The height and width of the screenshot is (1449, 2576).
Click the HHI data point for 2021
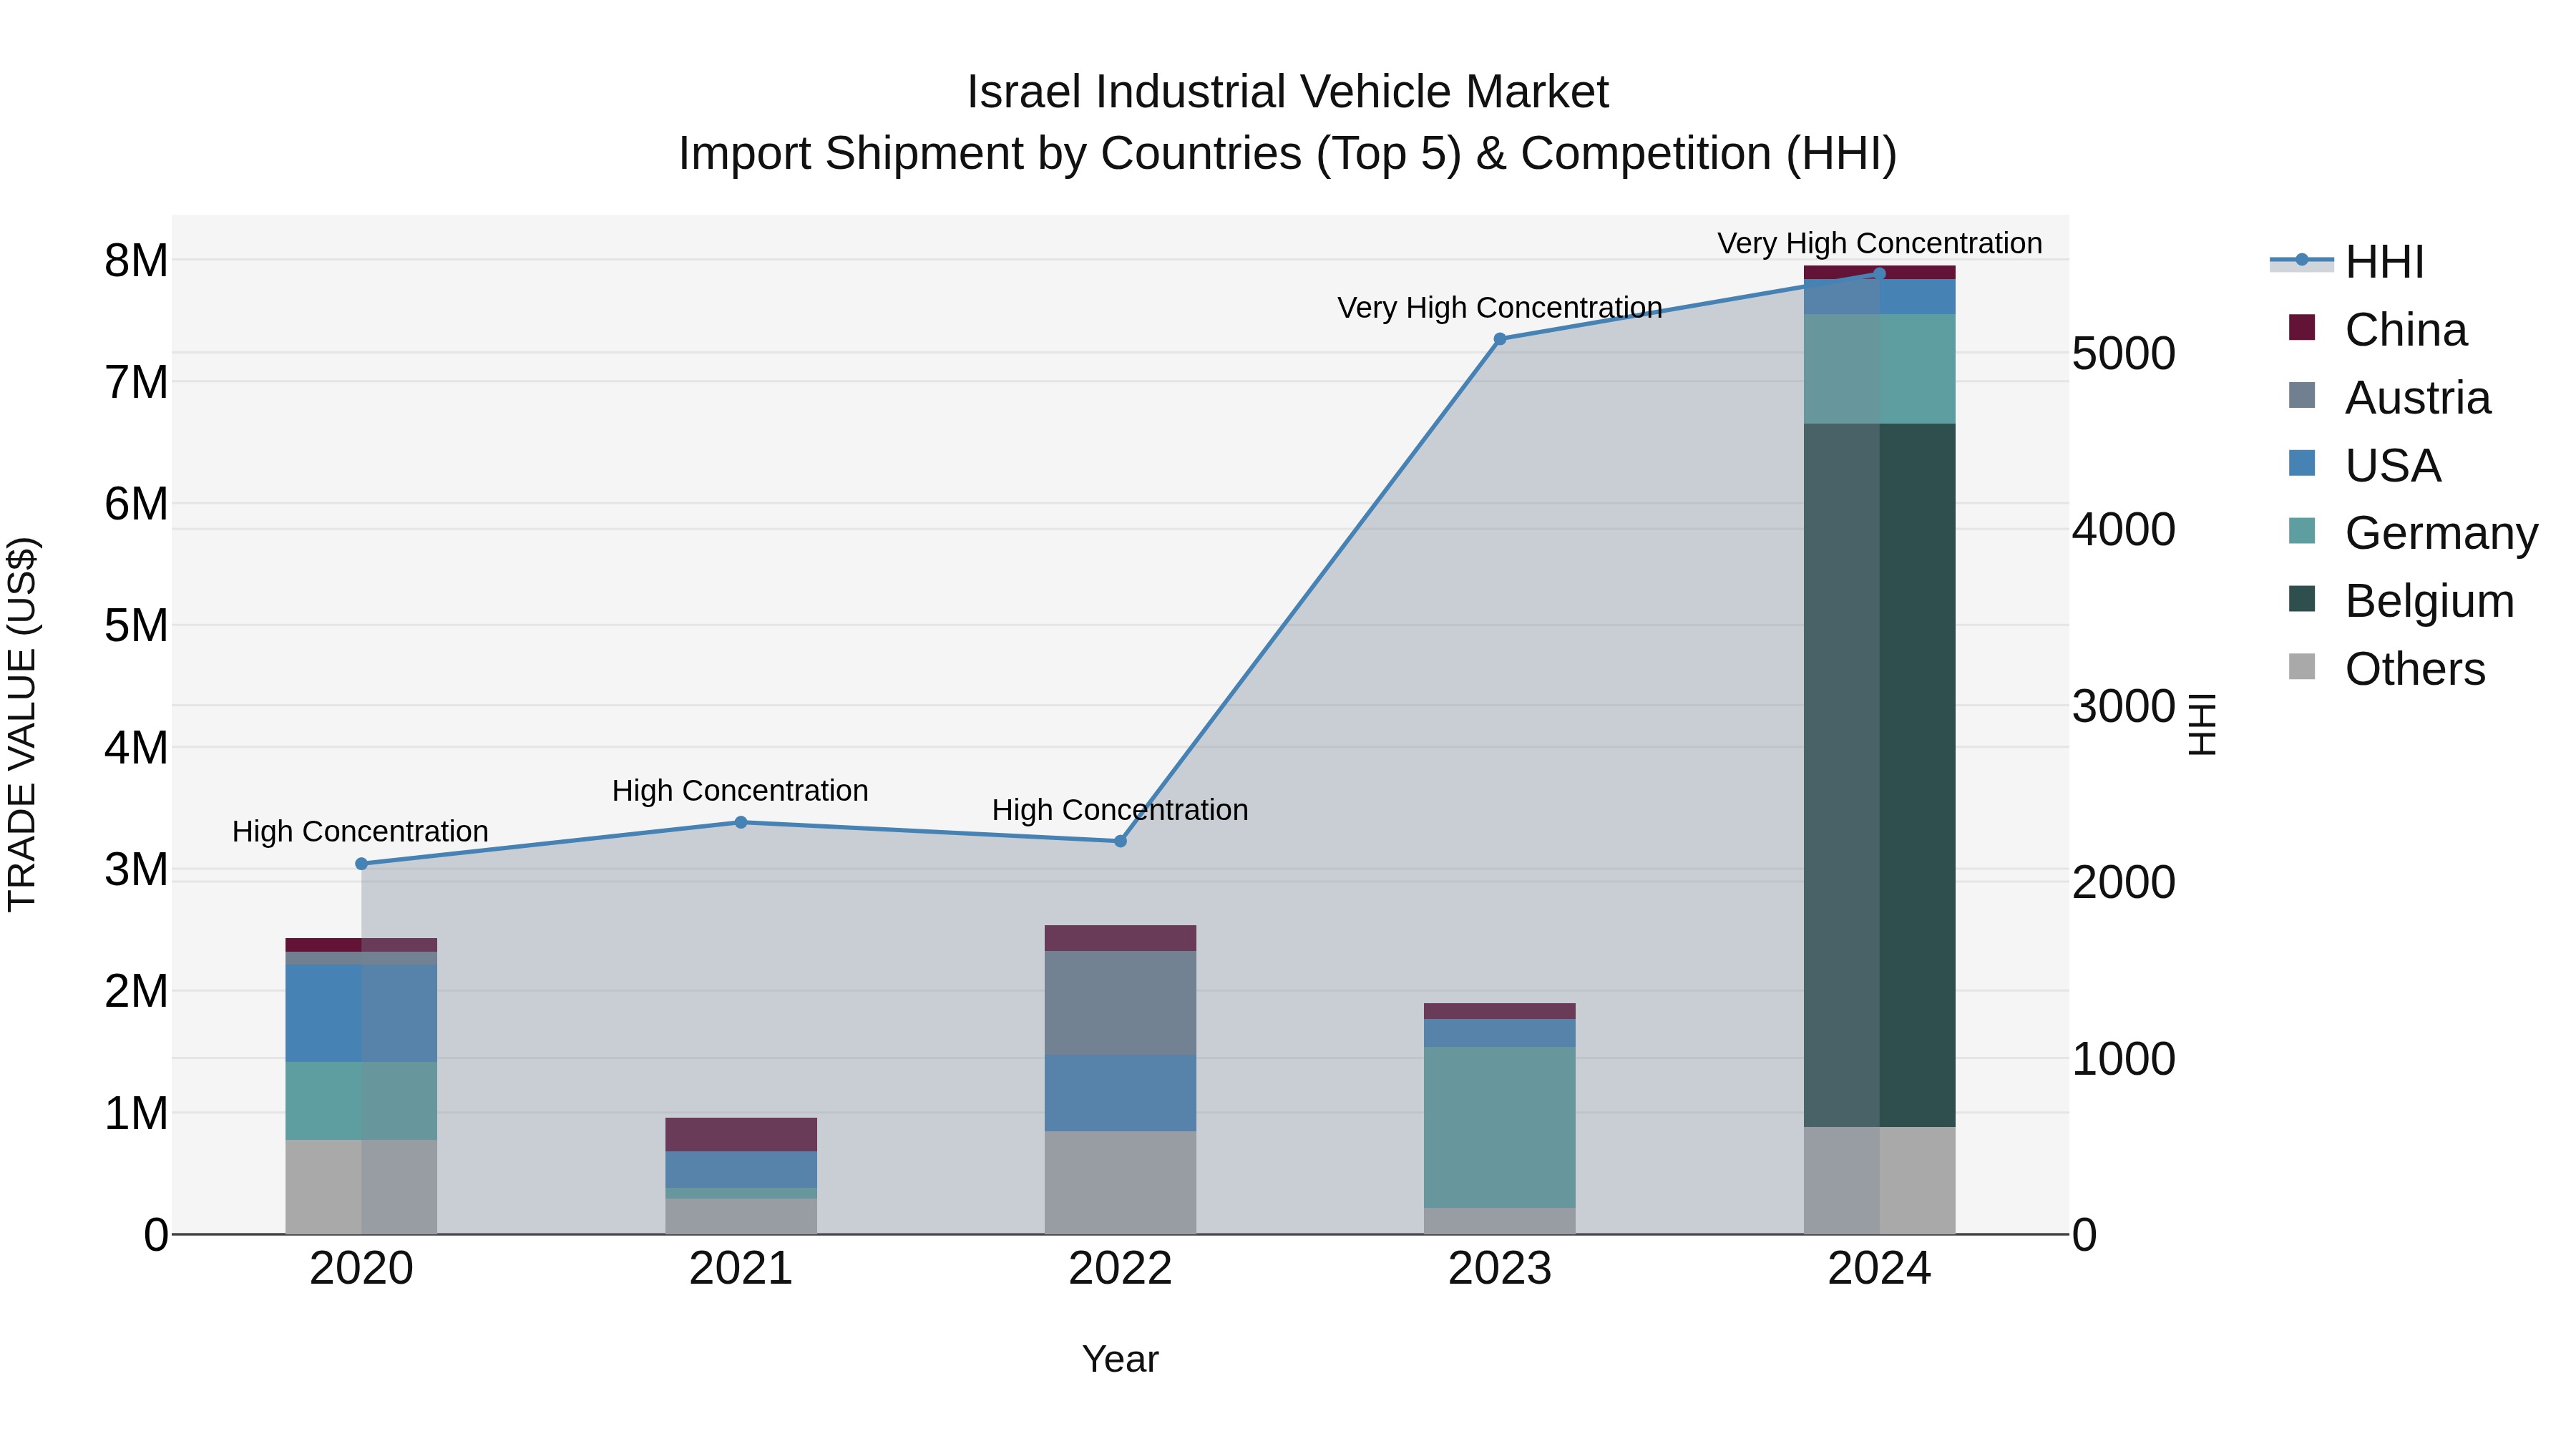(741, 823)
